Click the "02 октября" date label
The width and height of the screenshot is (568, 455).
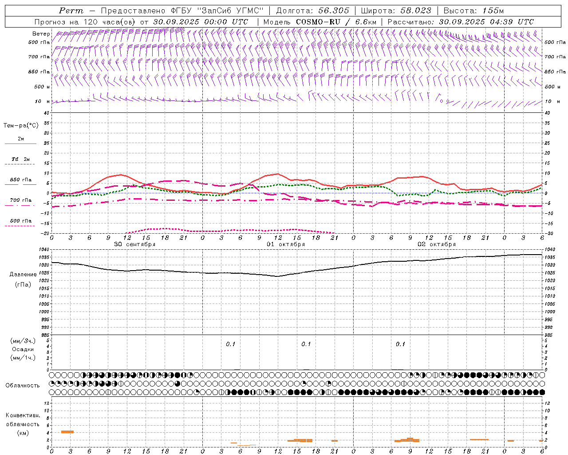437,244
